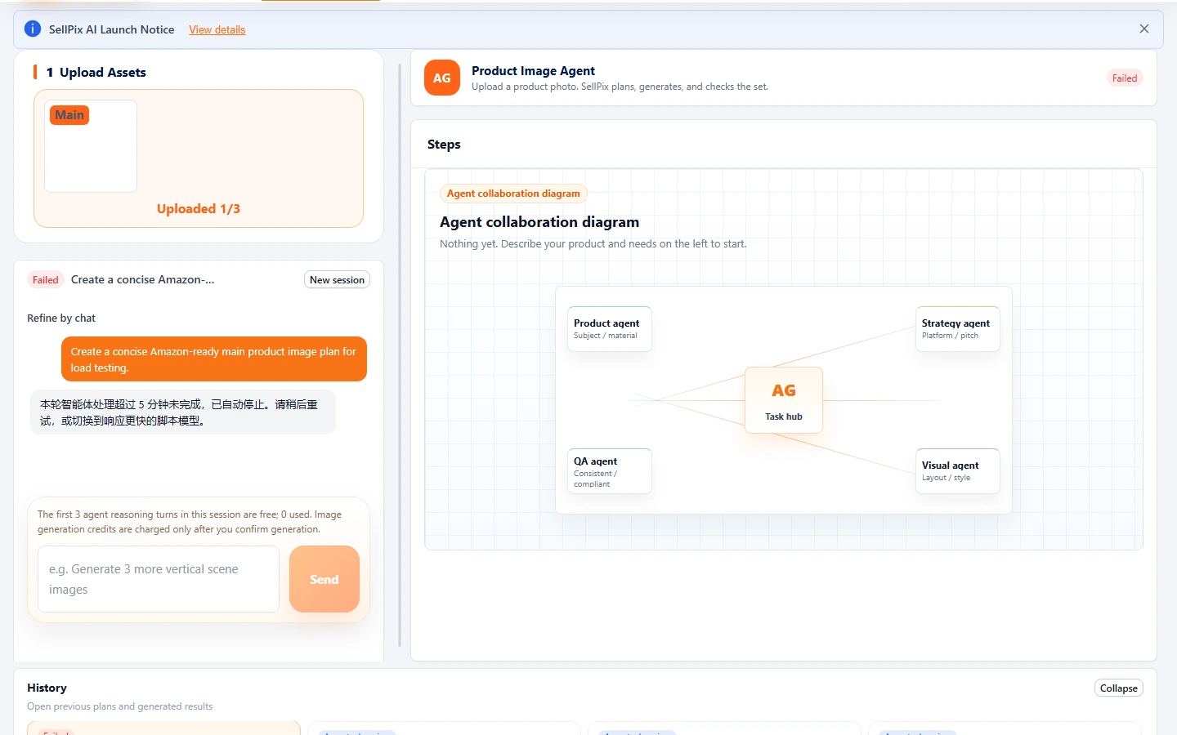Click the orange Main tag label
Viewport: 1177px width, 735px height.
click(x=69, y=115)
